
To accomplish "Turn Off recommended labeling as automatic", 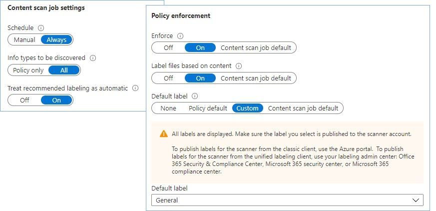I will tap(24, 100).
